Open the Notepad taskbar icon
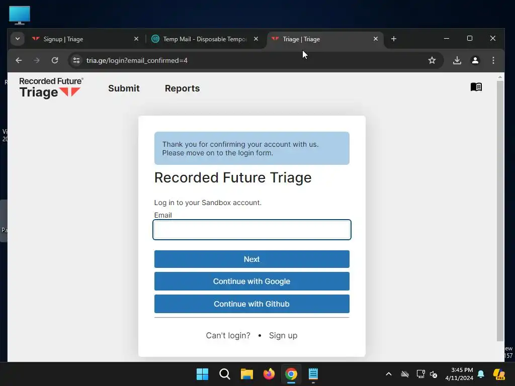 click(313, 374)
